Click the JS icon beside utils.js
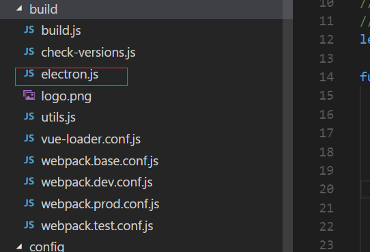The height and width of the screenshot is (252, 370). pyautogui.click(x=29, y=117)
